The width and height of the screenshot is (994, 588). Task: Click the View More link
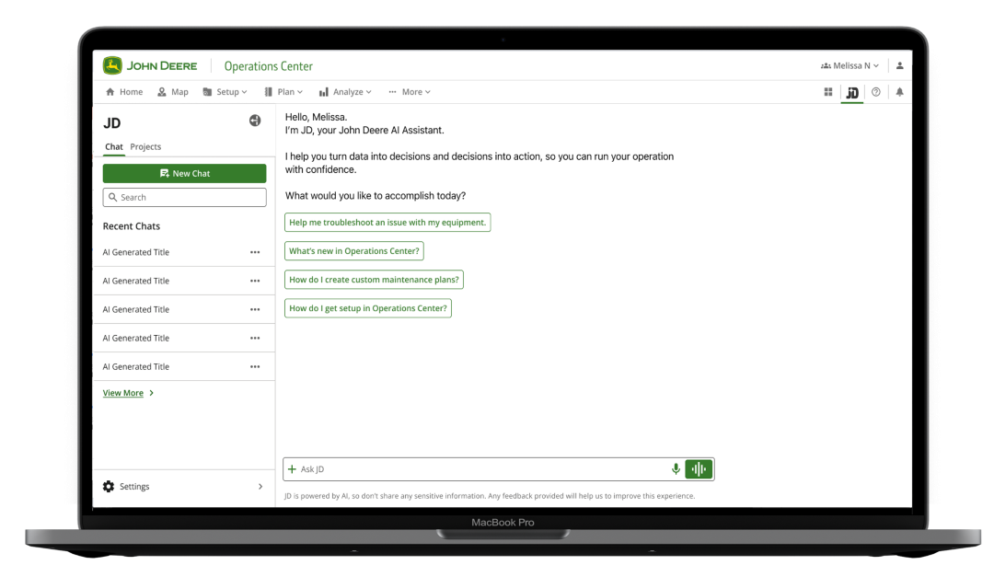[x=127, y=393]
